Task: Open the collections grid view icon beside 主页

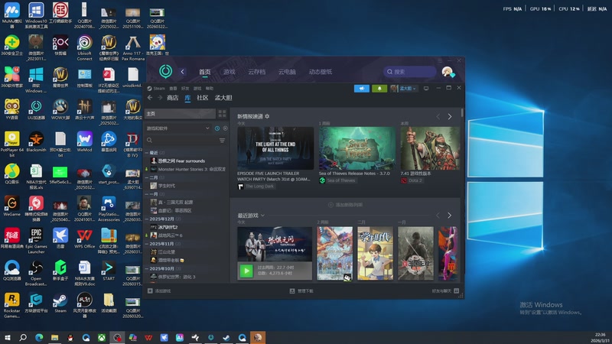Action: pyautogui.click(x=222, y=113)
